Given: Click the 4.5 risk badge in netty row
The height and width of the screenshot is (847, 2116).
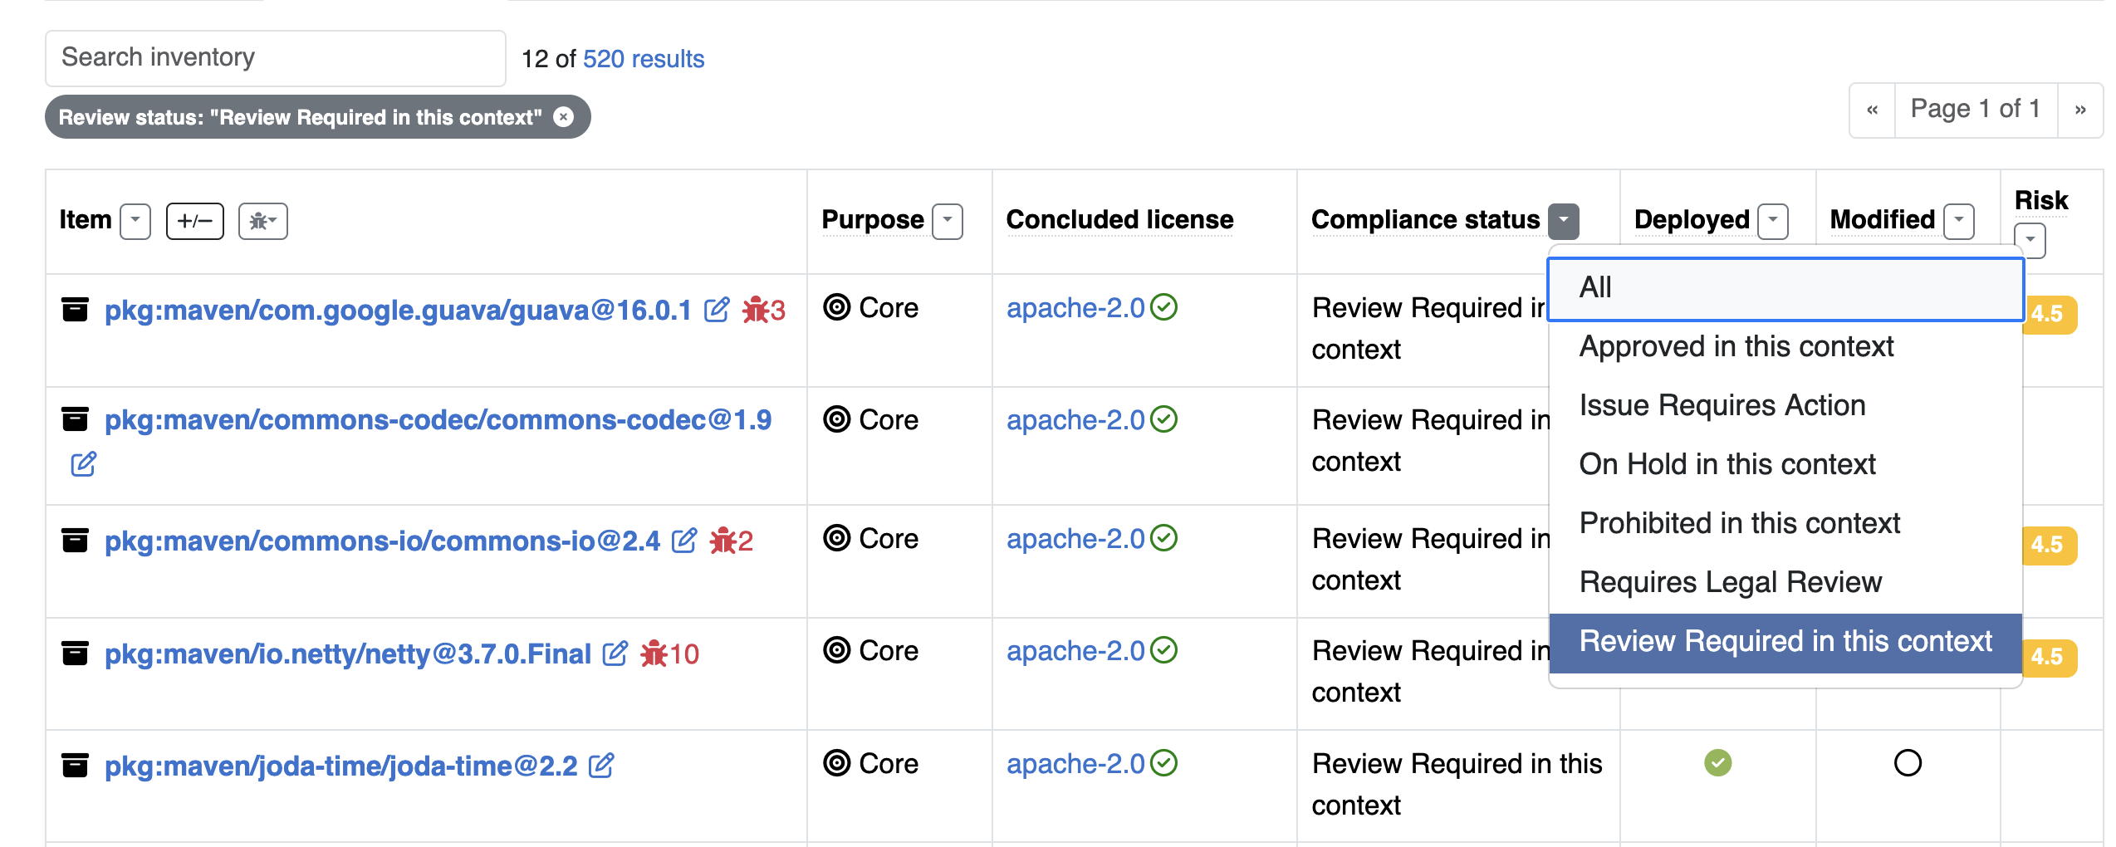Looking at the screenshot, I should pyautogui.click(x=2050, y=658).
